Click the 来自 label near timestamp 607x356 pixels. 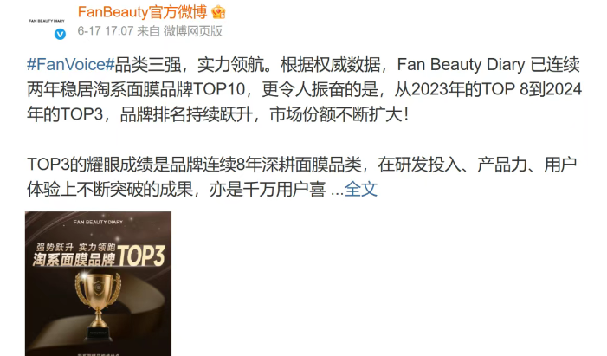(x=149, y=31)
